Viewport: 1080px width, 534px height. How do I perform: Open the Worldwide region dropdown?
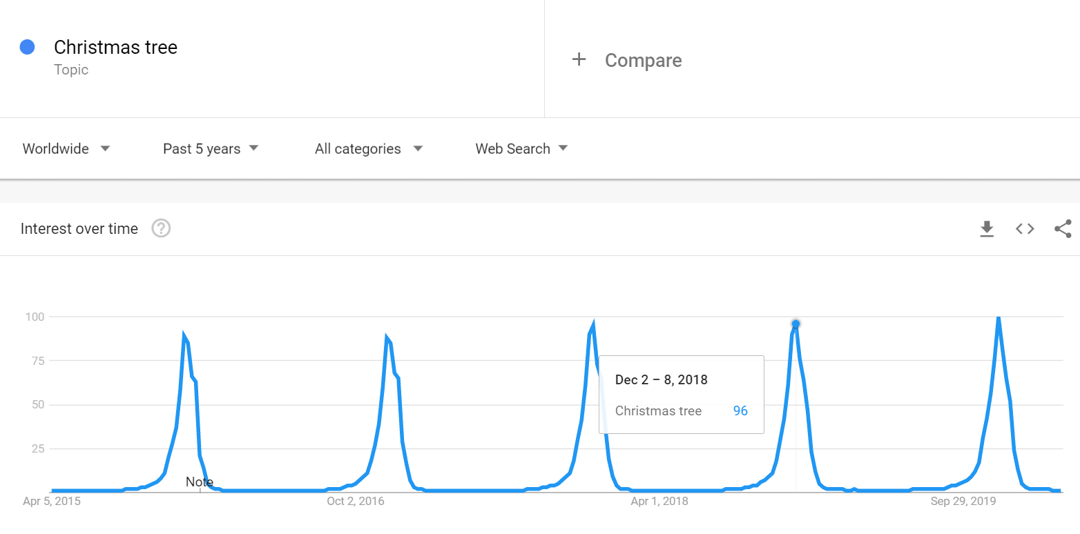pyautogui.click(x=66, y=148)
